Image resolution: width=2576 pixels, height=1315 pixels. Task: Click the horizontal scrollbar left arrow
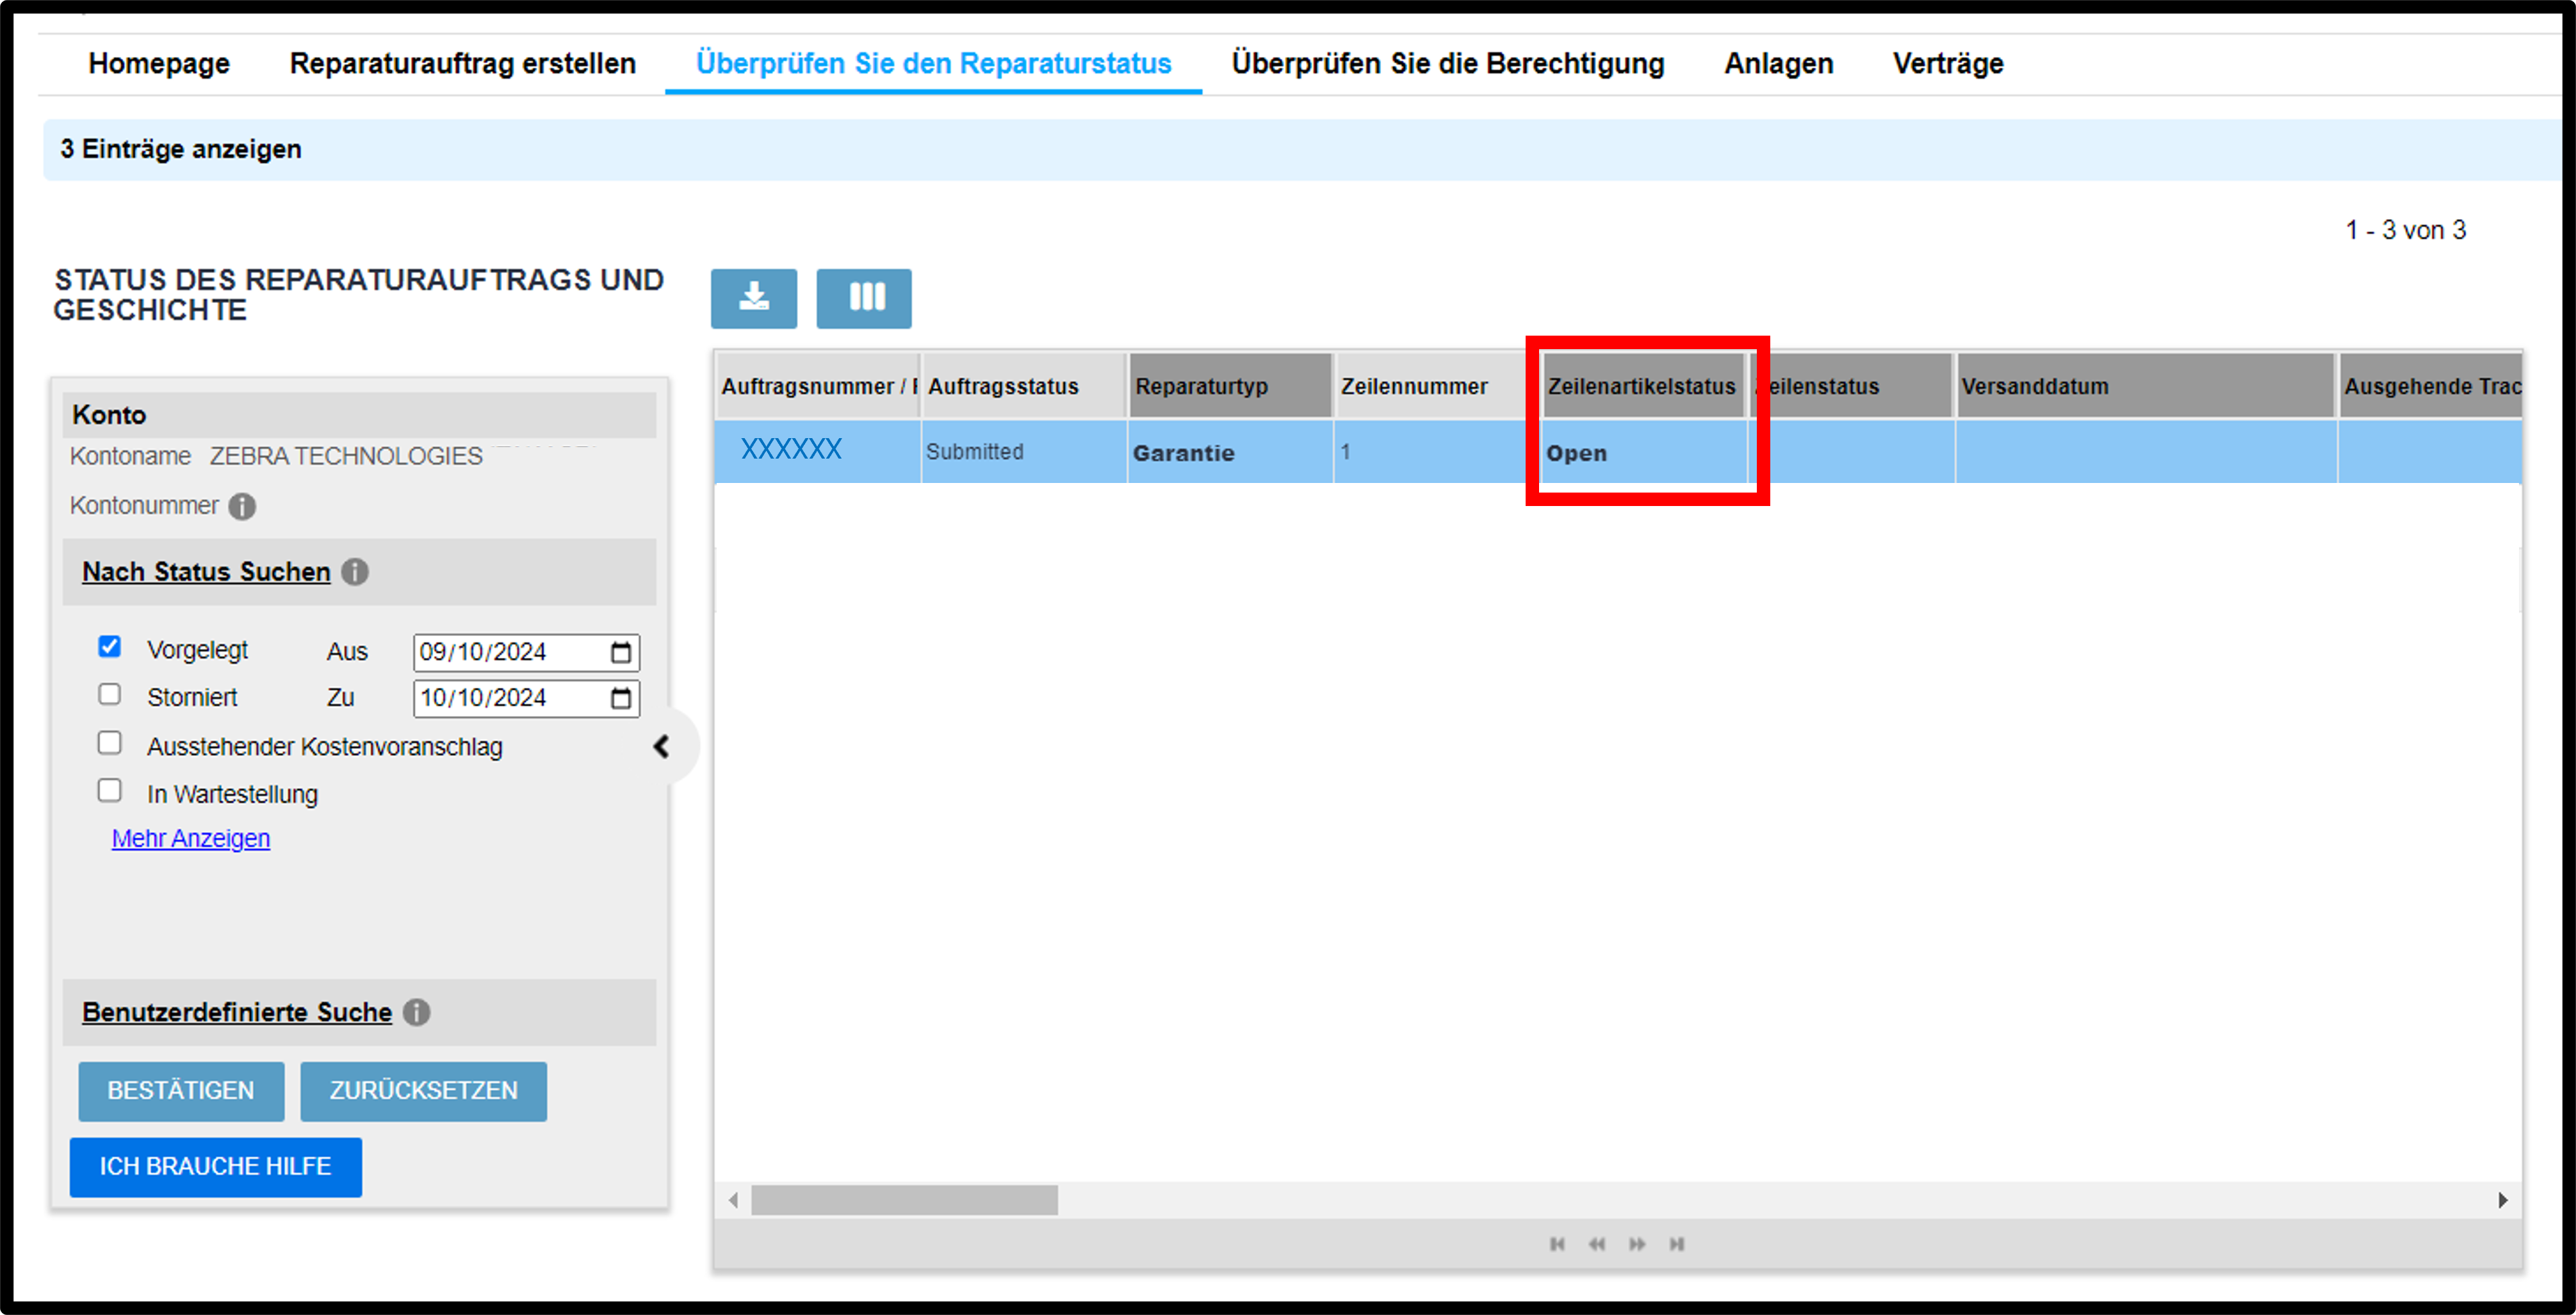734,1200
